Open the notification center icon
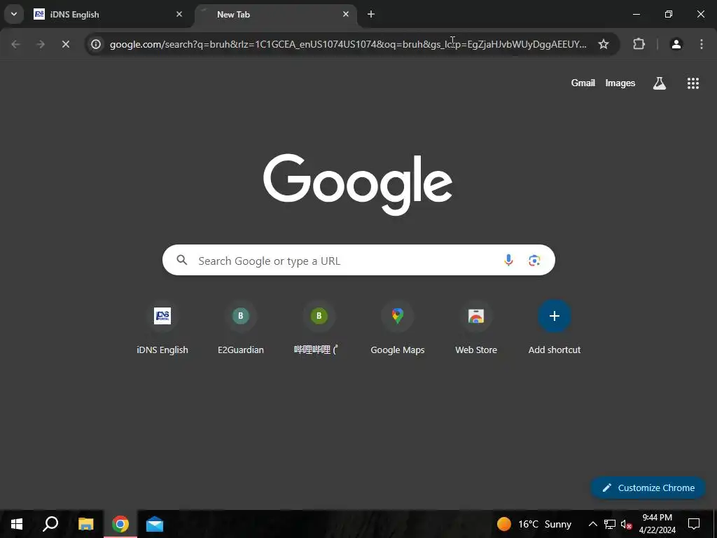 click(694, 524)
